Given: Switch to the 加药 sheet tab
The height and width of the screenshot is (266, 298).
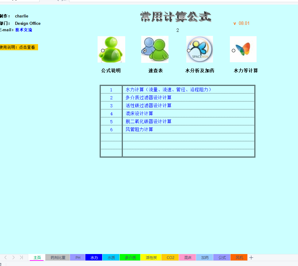Looking at the screenshot, I should [205, 257].
